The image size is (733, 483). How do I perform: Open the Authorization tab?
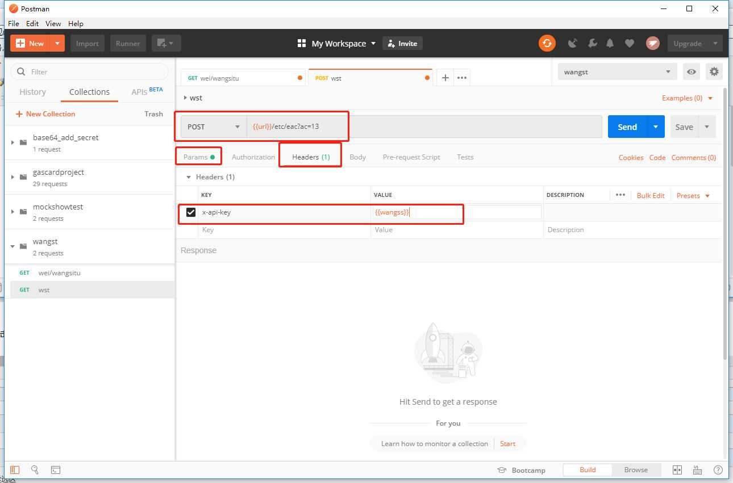[x=253, y=157]
